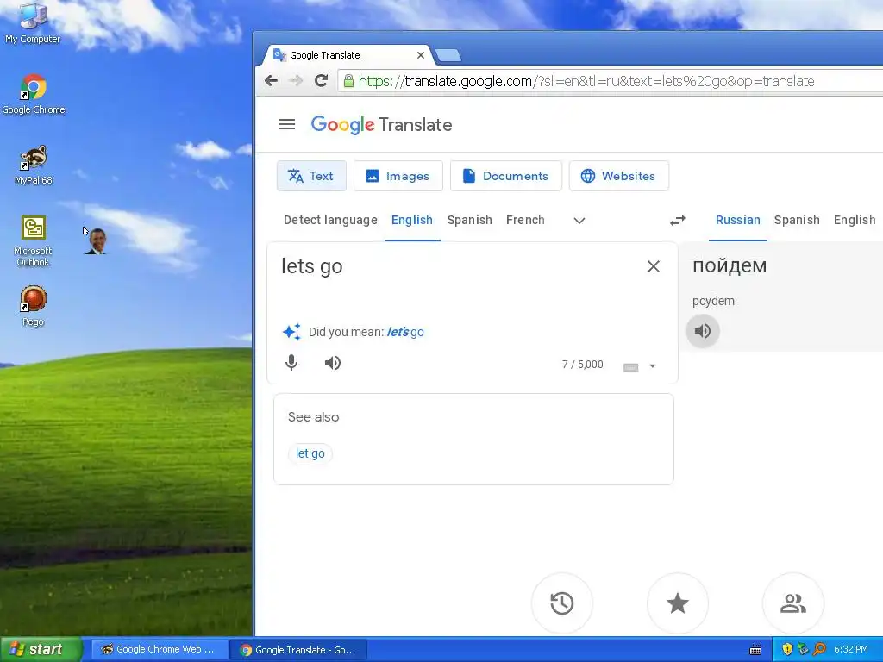Open Microsoft Outlook desktop icon

coord(34,241)
